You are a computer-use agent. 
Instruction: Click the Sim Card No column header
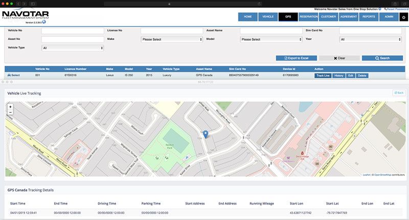tap(237, 69)
